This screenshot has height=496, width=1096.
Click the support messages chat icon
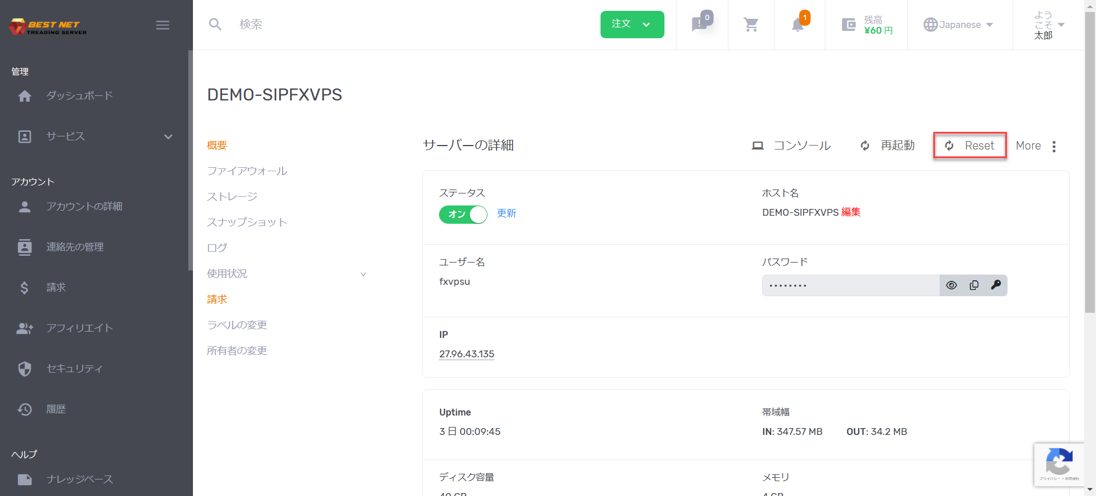point(699,25)
